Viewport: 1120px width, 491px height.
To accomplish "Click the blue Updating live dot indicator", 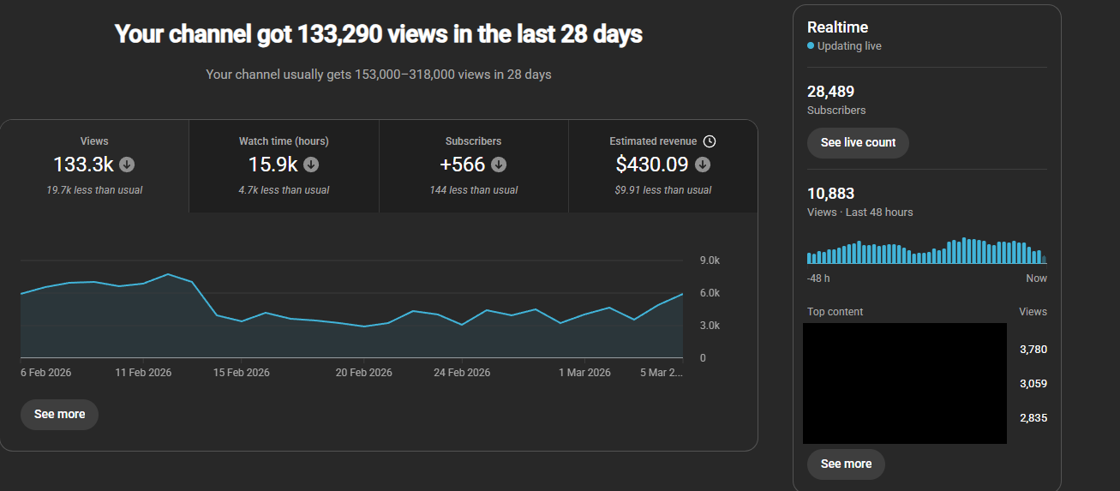I will [811, 46].
